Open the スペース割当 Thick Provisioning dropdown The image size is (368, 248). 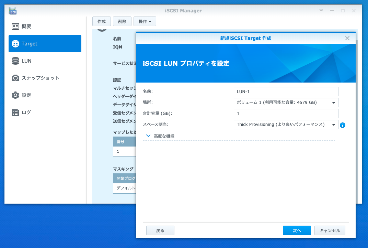coord(286,125)
